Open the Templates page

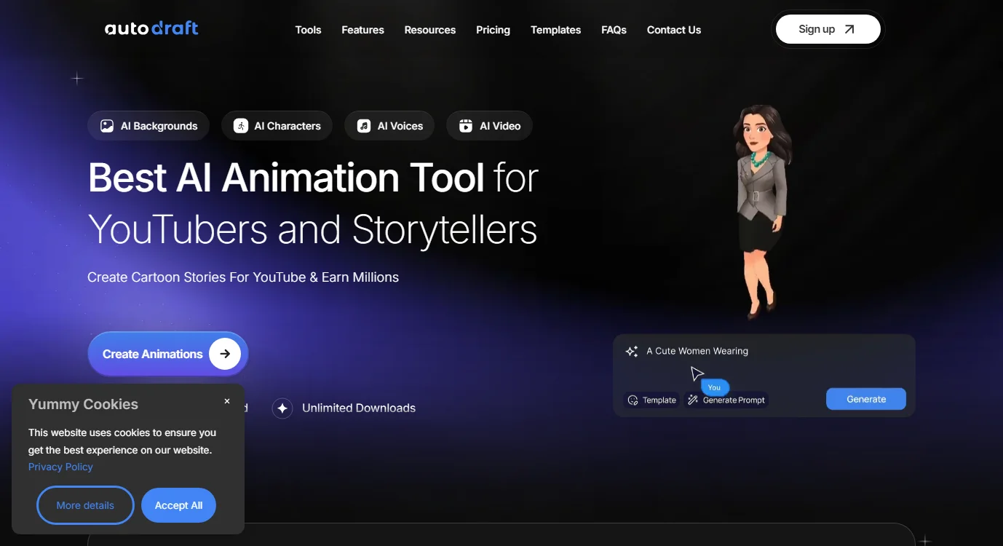point(555,30)
